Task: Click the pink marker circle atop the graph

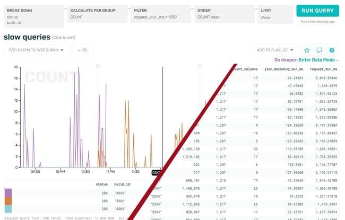Action: [97, 66]
